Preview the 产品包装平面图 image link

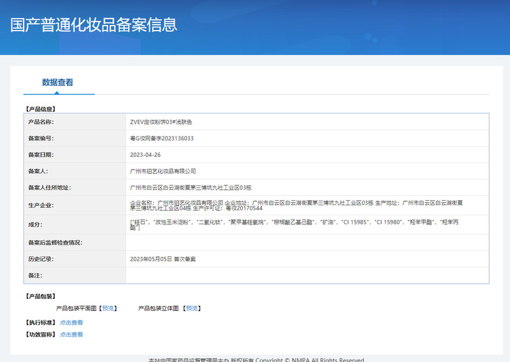(108, 308)
